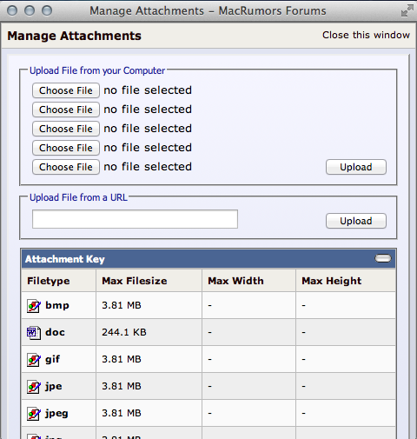Image resolution: width=417 pixels, height=439 pixels.
Task: Click the jpe filetype label
Action: 53,386
